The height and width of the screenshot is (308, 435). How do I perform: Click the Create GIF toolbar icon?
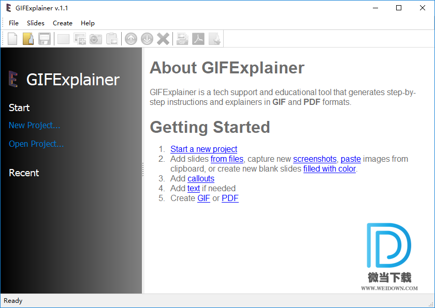click(182, 39)
